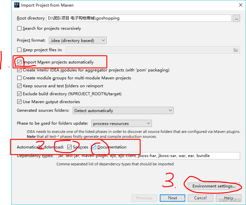The height and width of the screenshot is (205, 246).
Task: Click the folder icon beside Keep project files
Action: pyautogui.click(x=236, y=50)
